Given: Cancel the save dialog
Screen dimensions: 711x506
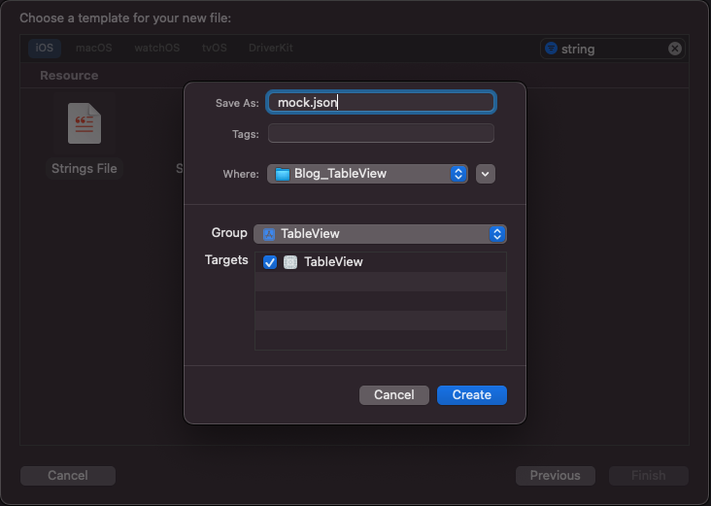Looking at the screenshot, I should point(394,395).
